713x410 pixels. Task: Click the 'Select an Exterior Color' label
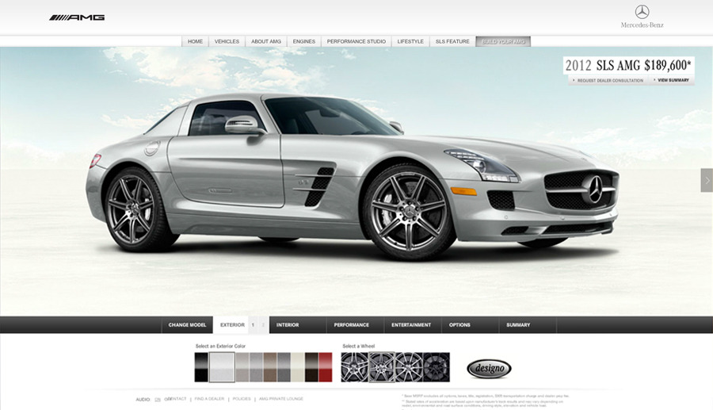(220, 347)
